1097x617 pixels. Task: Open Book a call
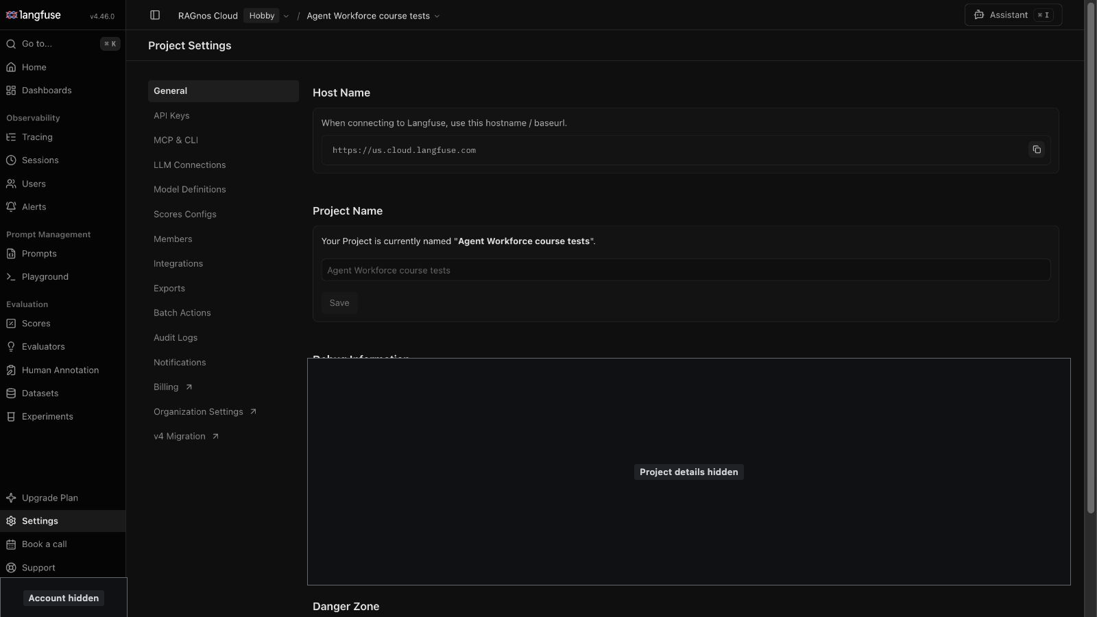[x=62, y=544]
